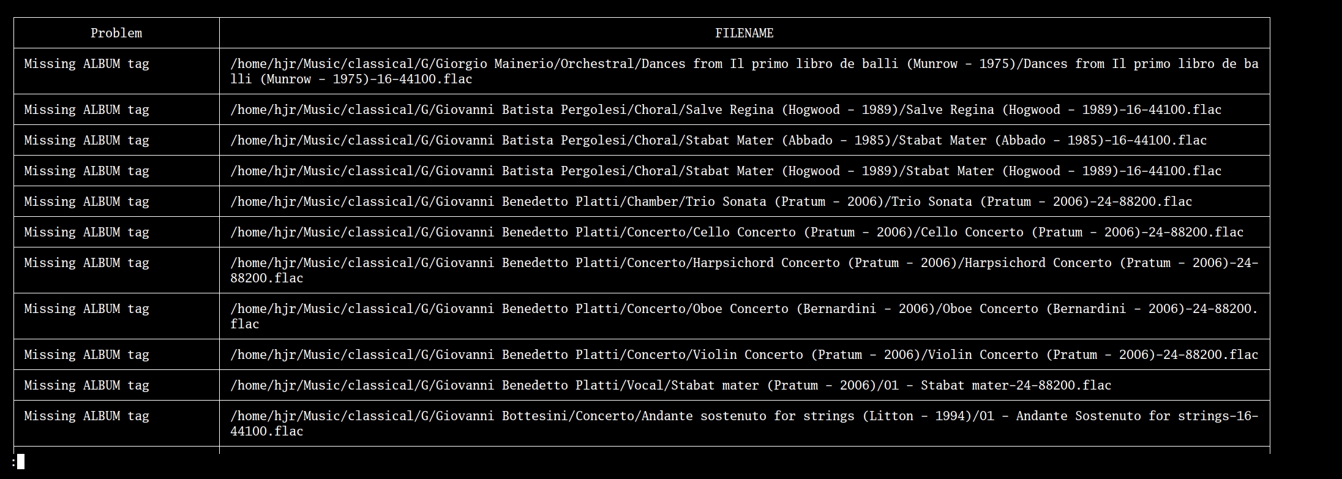Select Missing ALBUM tag beside the Violin Concerto path

click(x=86, y=355)
